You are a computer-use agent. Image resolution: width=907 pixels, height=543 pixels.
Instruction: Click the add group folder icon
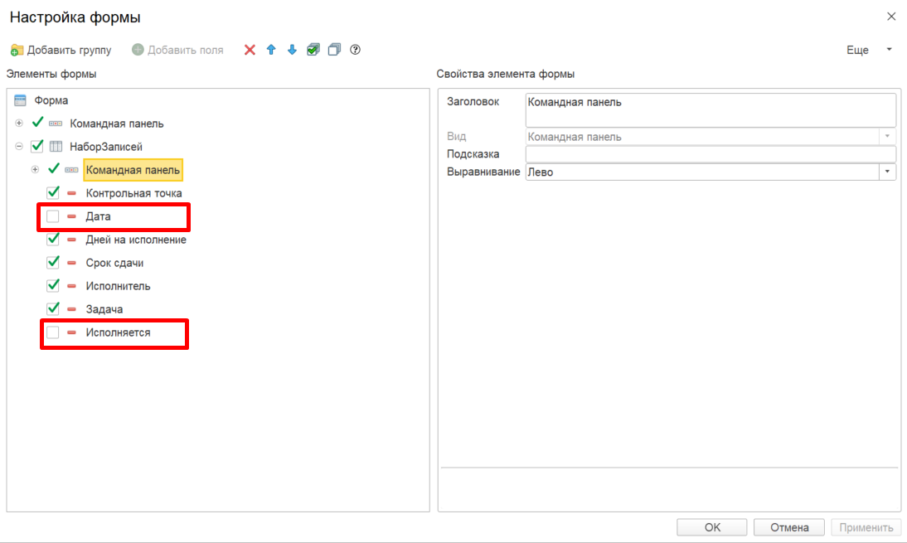pos(17,51)
